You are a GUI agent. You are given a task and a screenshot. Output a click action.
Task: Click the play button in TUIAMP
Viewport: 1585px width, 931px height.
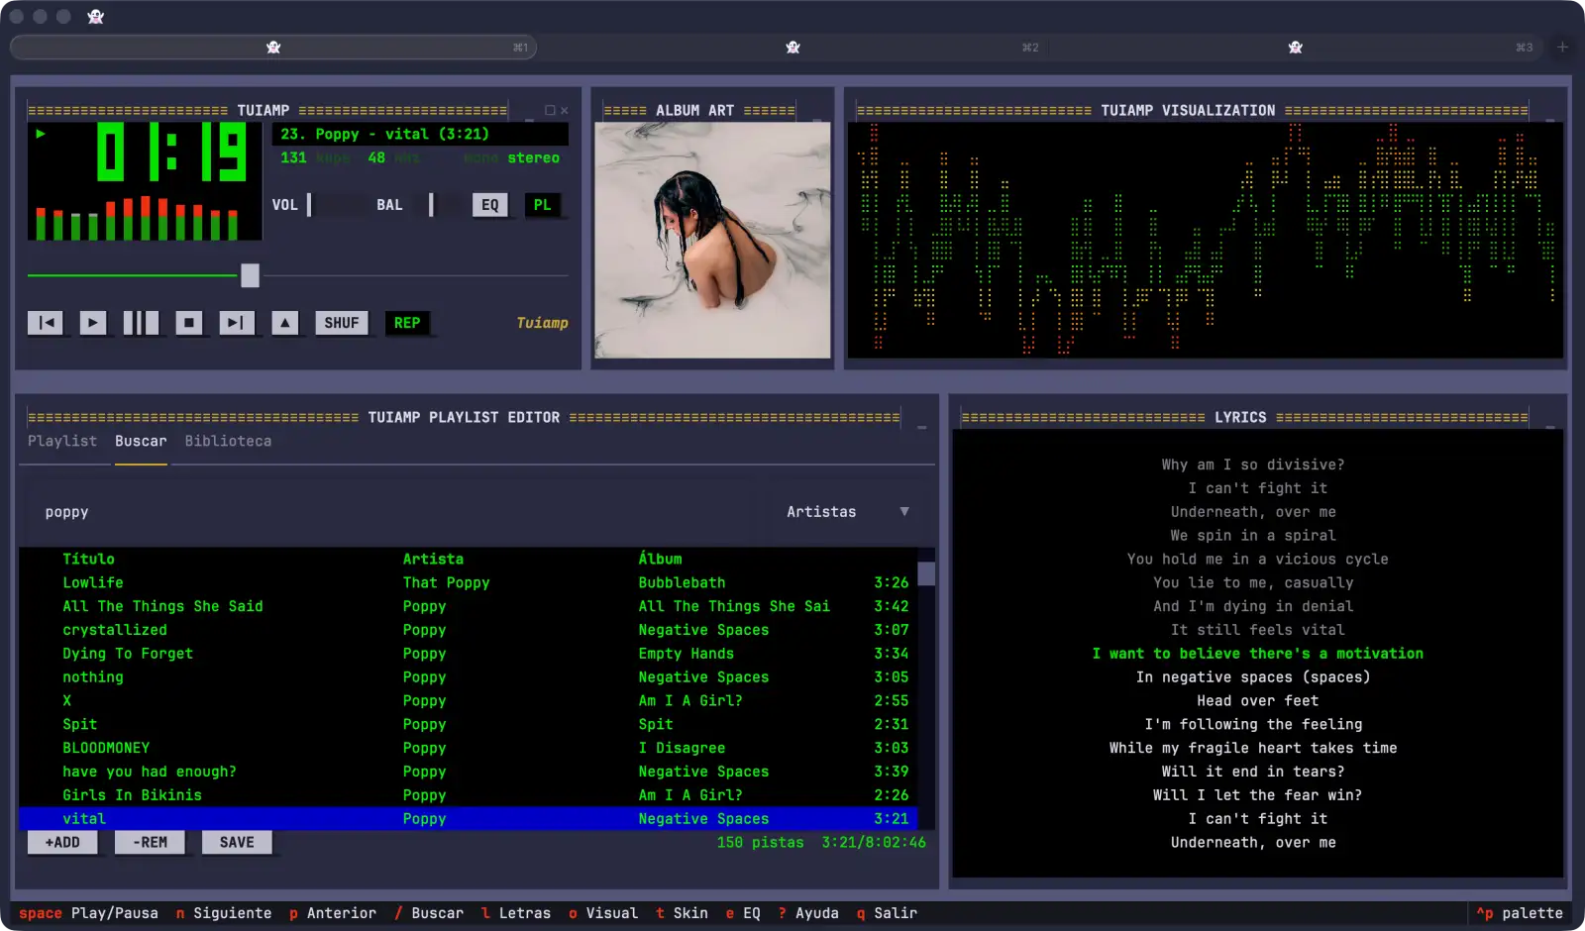(93, 323)
